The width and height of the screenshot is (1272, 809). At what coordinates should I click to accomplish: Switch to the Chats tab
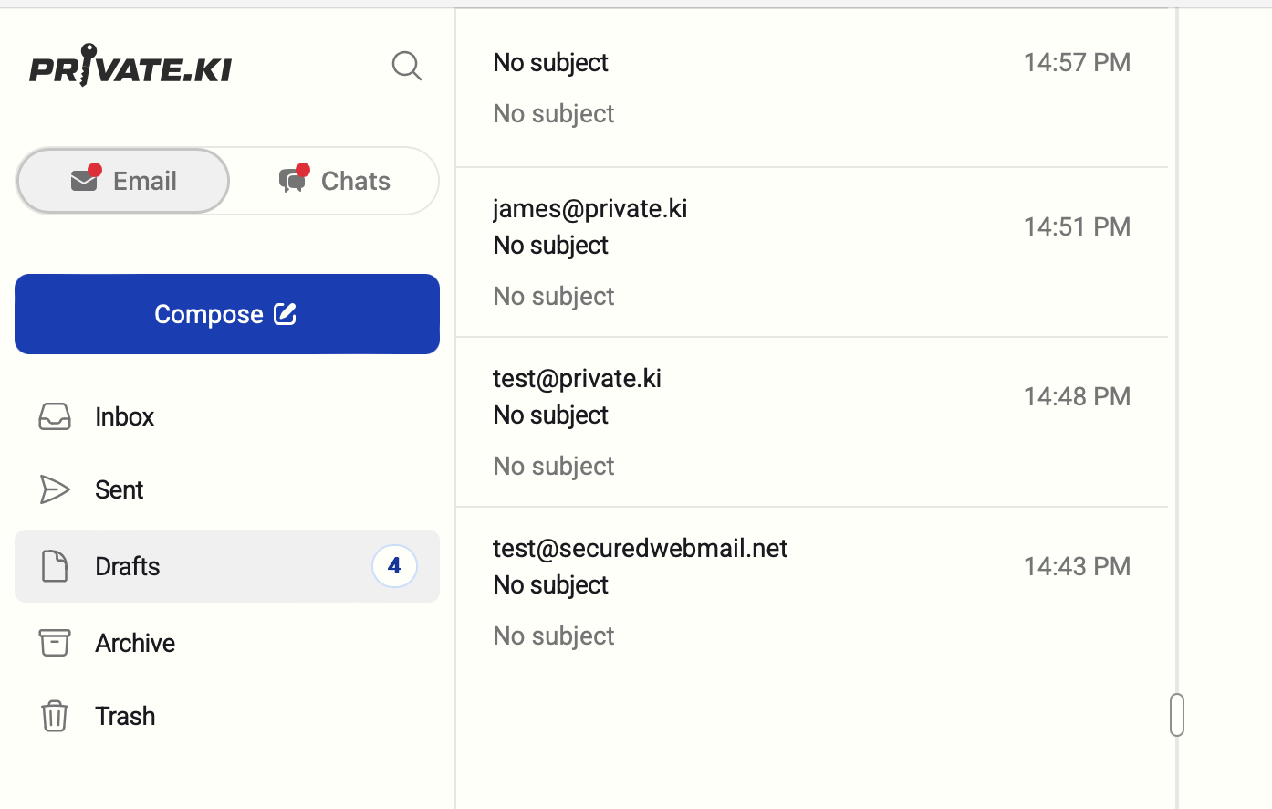335,181
